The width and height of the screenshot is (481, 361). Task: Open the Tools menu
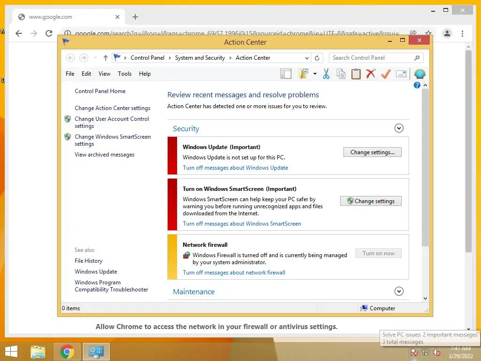pos(124,74)
